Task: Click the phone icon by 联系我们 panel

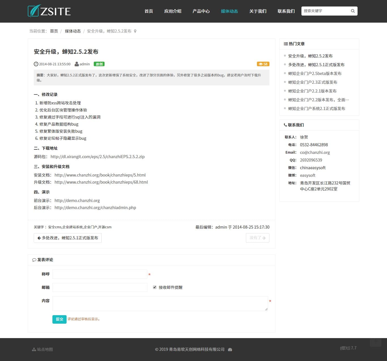Action: [285, 125]
